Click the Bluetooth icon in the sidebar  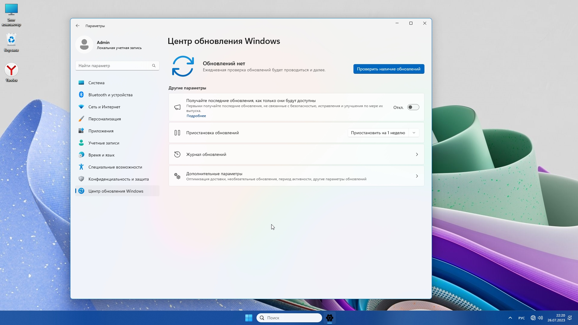pyautogui.click(x=81, y=95)
